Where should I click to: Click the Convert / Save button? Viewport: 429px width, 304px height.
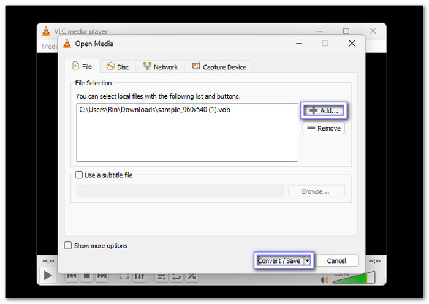coord(280,260)
